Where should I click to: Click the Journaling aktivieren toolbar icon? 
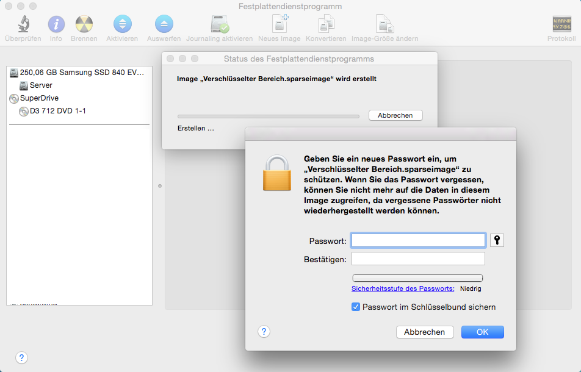coord(219,24)
